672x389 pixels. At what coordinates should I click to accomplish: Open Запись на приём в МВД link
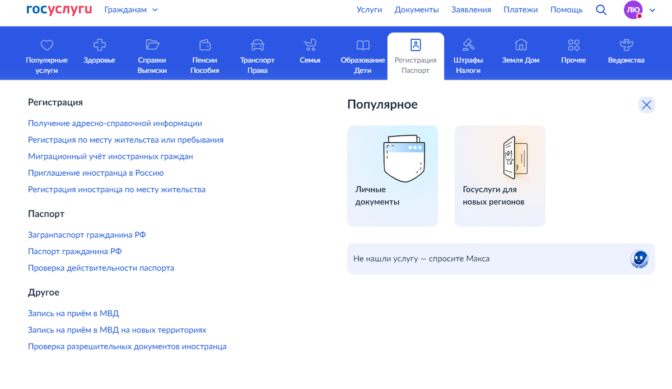(x=73, y=313)
